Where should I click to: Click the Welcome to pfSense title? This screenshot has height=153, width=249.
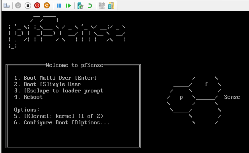pos(75,65)
